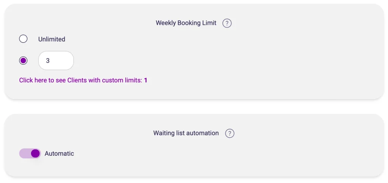
Task: Show info for Waiting list automation setting
Action: coord(230,133)
